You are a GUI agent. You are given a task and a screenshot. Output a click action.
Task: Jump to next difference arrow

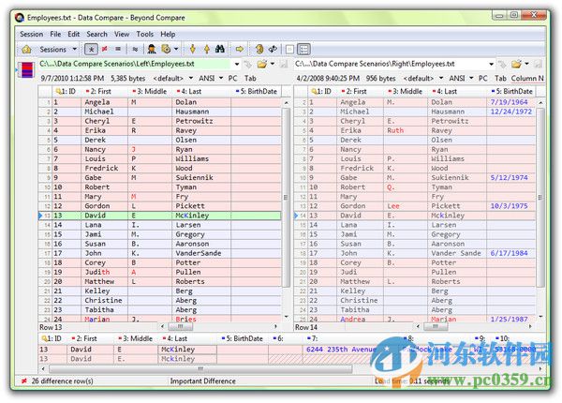(x=193, y=49)
